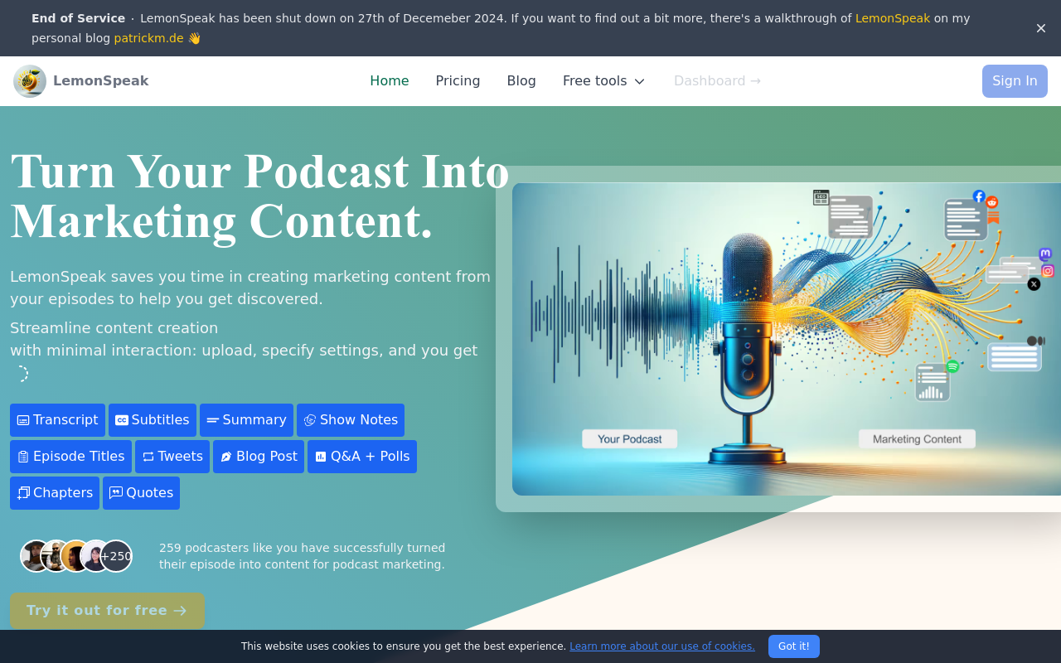Click the Sign In button
Image resolution: width=1061 pixels, height=663 pixels.
1015,81
